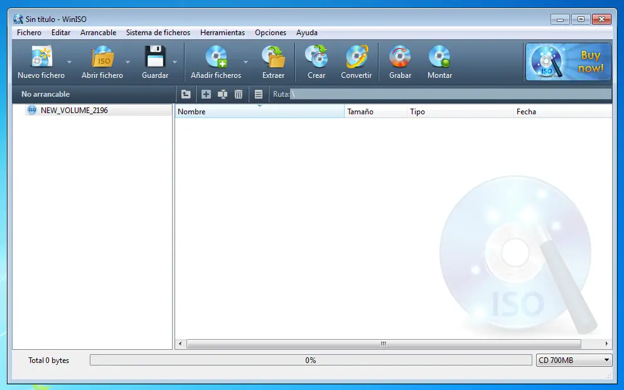Click the Guardar floppy disk icon
Viewport: 624px width, 390px height.
click(x=155, y=56)
